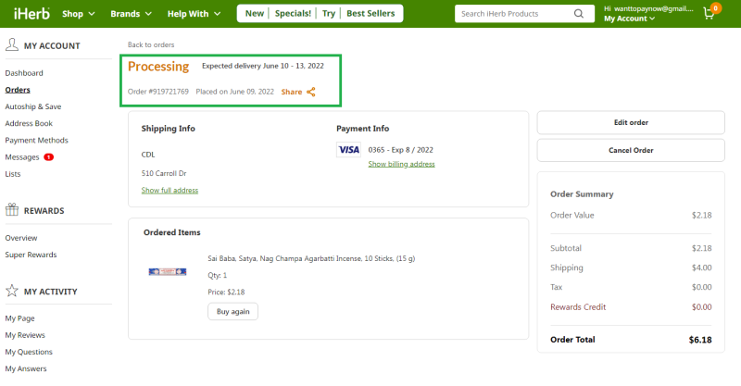
Task: Click the red Messages notification badge
Action: 49,156
